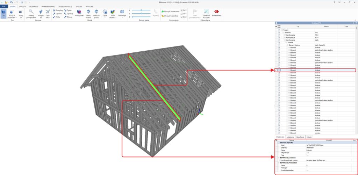The height and width of the screenshot is (175, 358).
Task: Select highlighted green rafter in 3D view
Action: tap(154, 87)
